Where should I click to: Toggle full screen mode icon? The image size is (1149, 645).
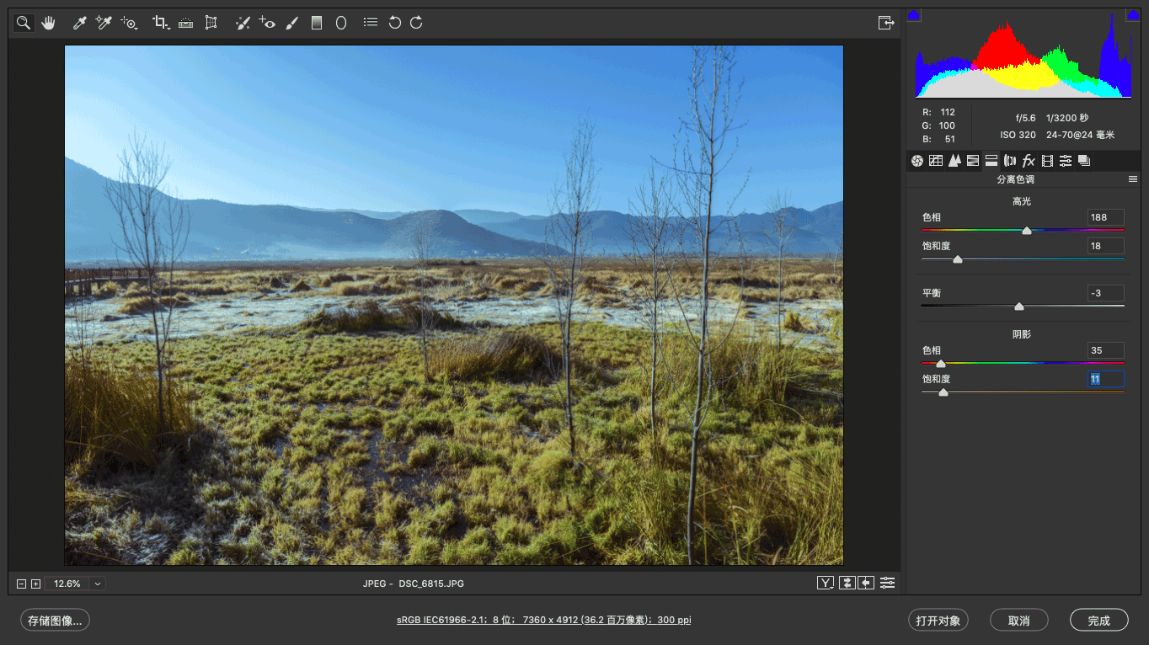885,24
